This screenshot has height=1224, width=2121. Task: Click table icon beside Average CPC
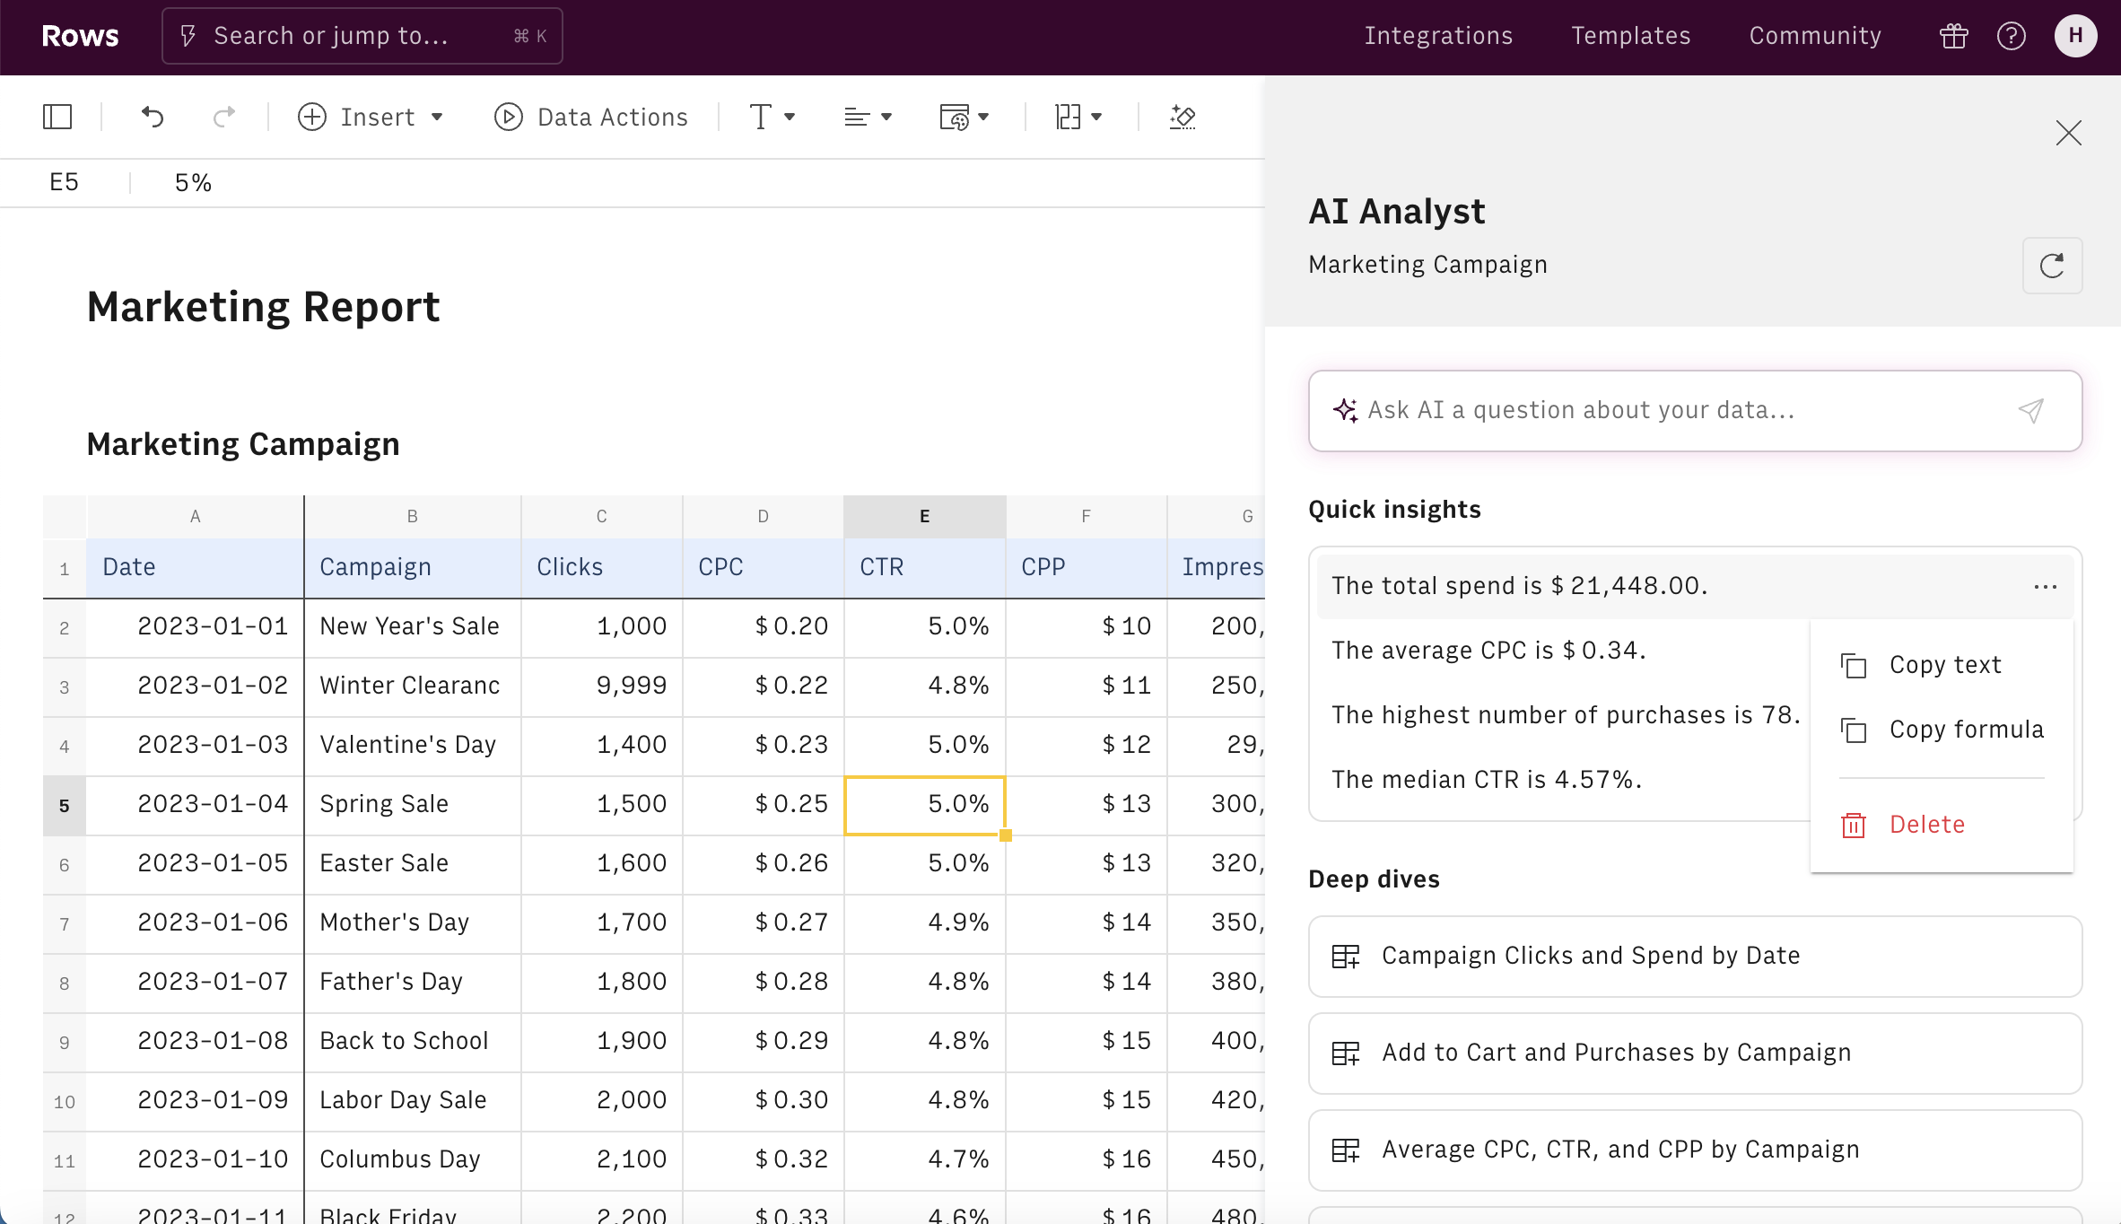click(x=1346, y=1150)
